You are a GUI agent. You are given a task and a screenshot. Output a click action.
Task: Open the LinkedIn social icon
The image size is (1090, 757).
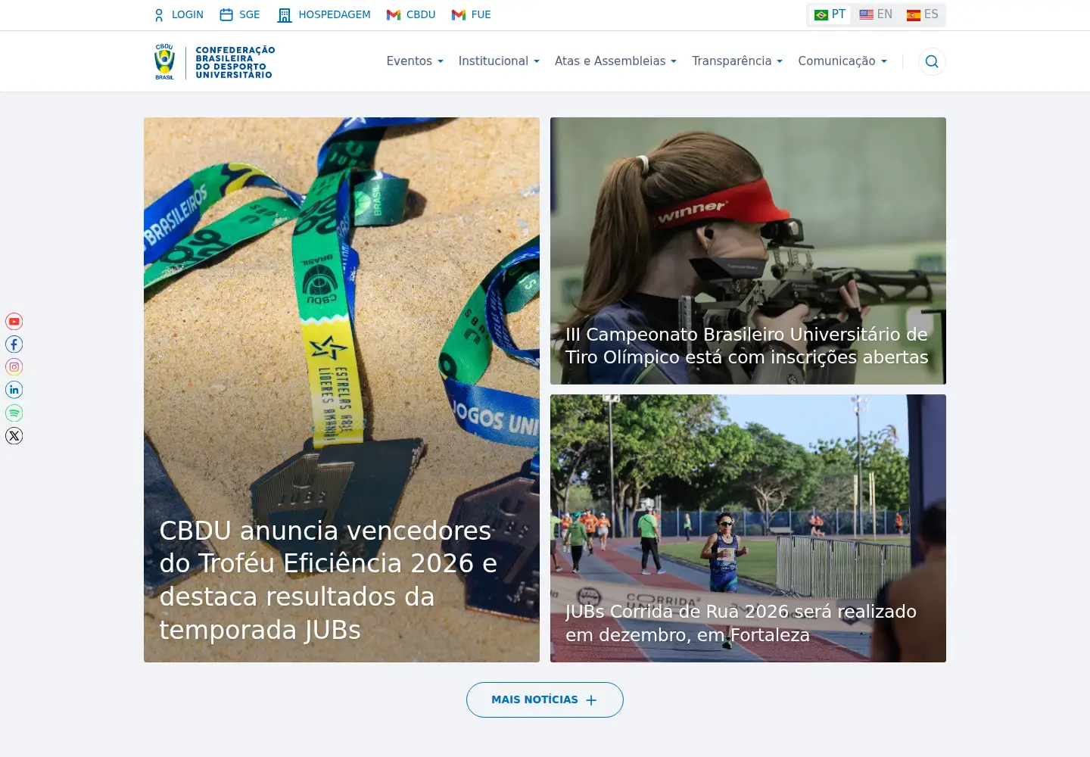tap(14, 390)
